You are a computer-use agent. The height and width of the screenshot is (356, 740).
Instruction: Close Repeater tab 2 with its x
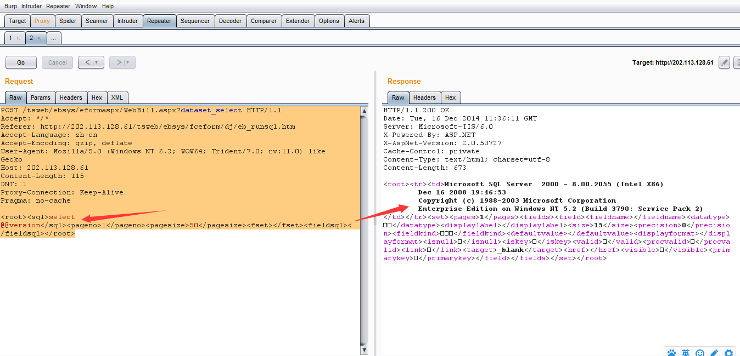(x=39, y=38)
